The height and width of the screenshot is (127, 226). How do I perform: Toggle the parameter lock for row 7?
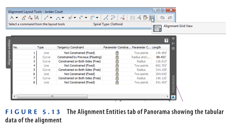coord(117,78)
